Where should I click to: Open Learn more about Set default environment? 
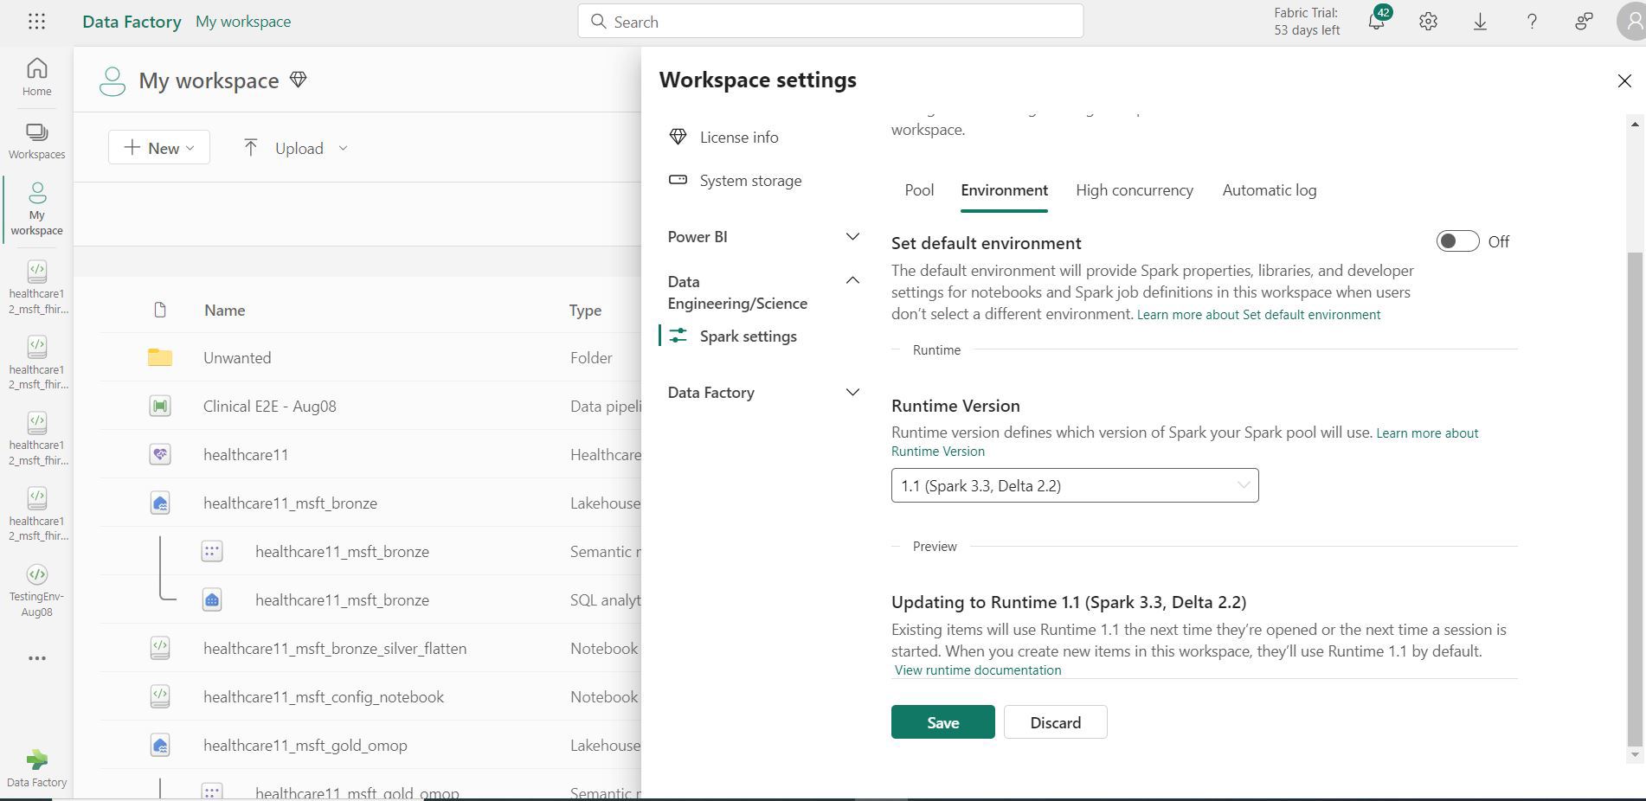coord(1258,315)
